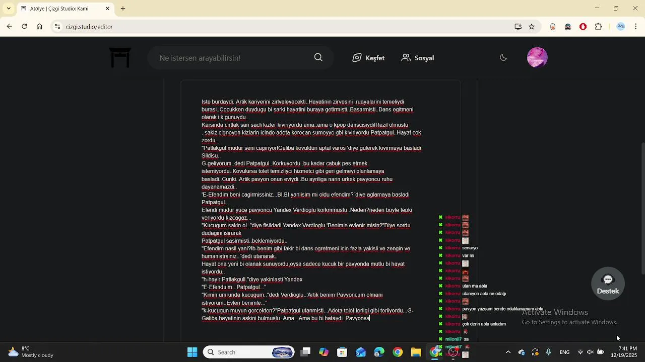This screenshot has width=645, height=362.
Task: Click the line starting "h-hayir Patlakgul!"
Action: pos(252,280)
